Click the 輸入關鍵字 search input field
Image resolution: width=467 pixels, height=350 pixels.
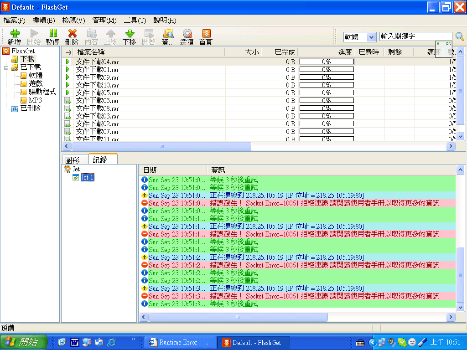415,36
